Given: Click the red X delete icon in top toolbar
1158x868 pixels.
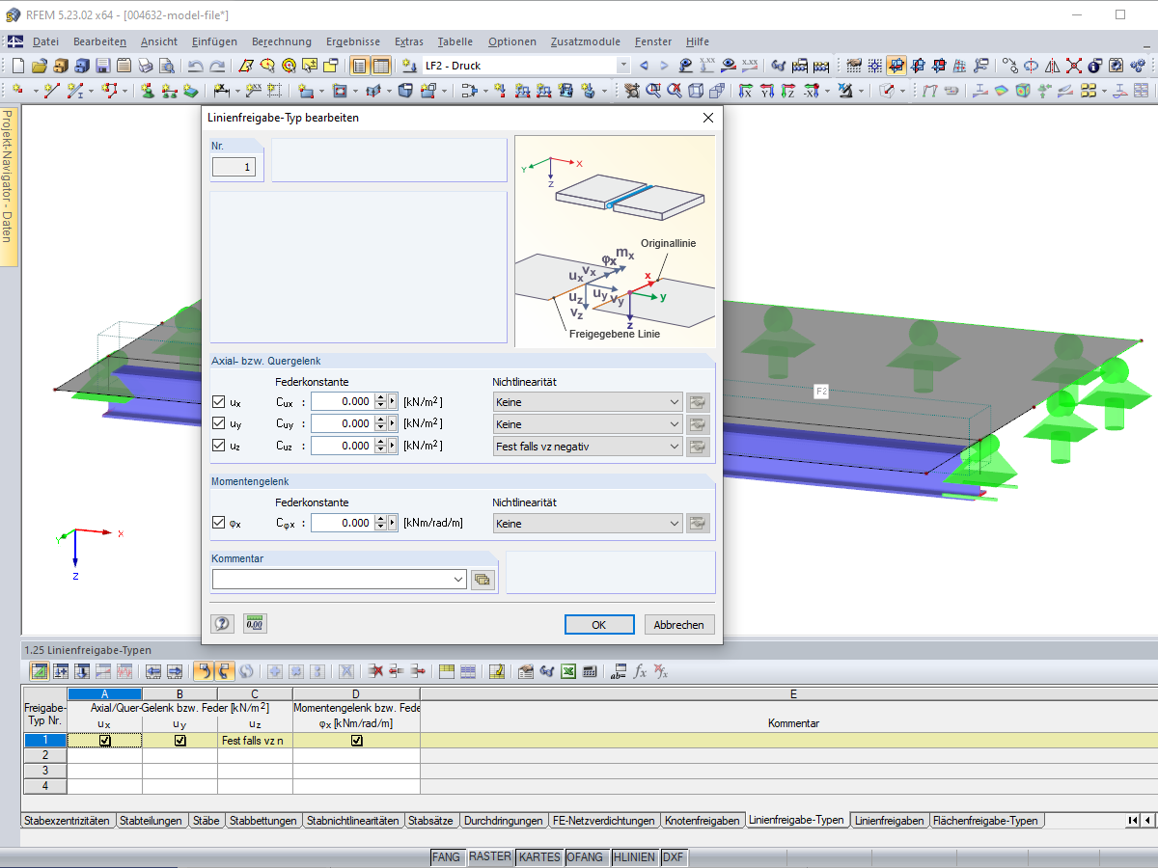Looking at the screenshot, I should click(1073, 66).
